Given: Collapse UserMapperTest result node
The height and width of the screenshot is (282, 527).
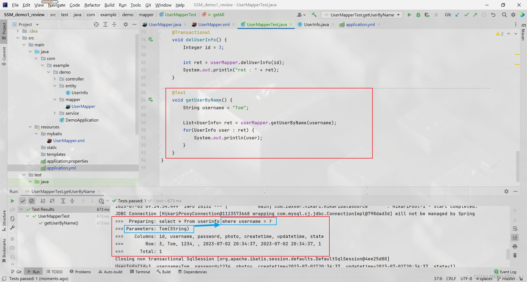Looking at the screenshot, I should 27,216.
